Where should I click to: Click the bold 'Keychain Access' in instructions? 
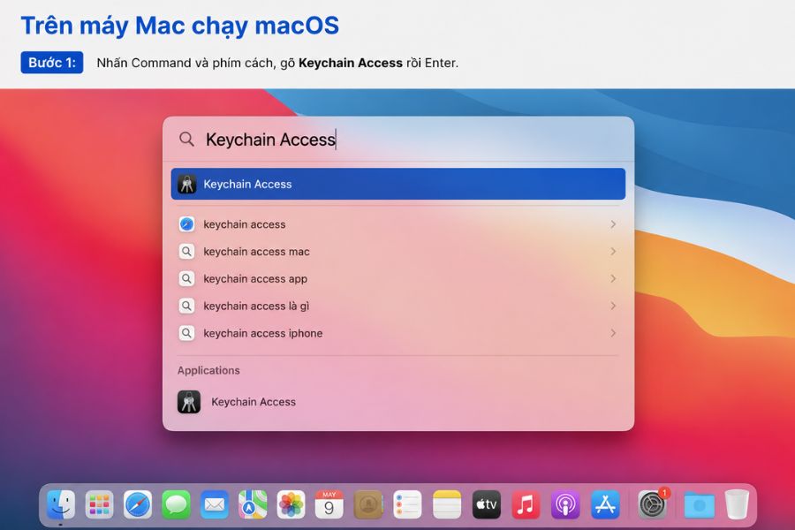click(351, 63)
